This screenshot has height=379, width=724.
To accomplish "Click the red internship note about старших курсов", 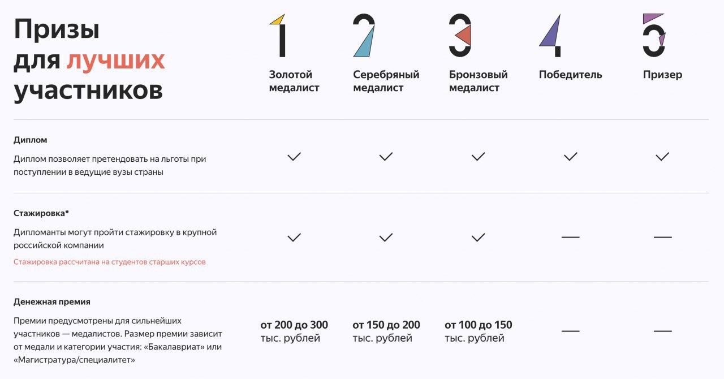I will pyautogui.click(x=110, y=262).
